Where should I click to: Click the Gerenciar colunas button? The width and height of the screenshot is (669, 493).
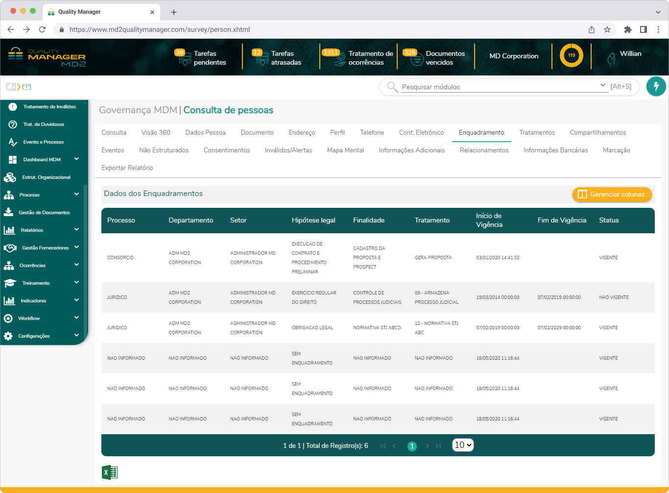pos(612,194)
